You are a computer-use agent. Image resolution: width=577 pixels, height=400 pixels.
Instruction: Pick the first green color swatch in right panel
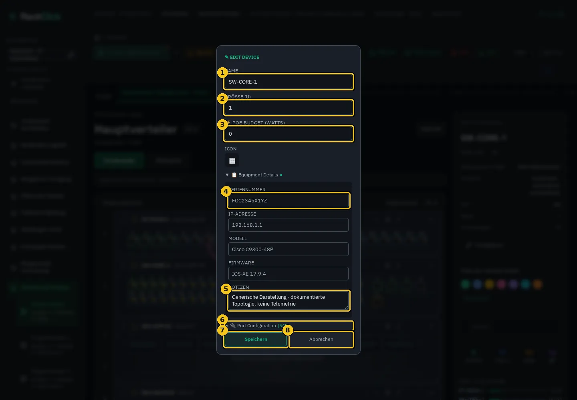pyautogui.click(x=466, y=284)
